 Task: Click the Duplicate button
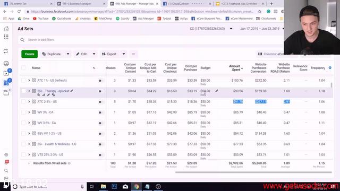pos(52,54)
